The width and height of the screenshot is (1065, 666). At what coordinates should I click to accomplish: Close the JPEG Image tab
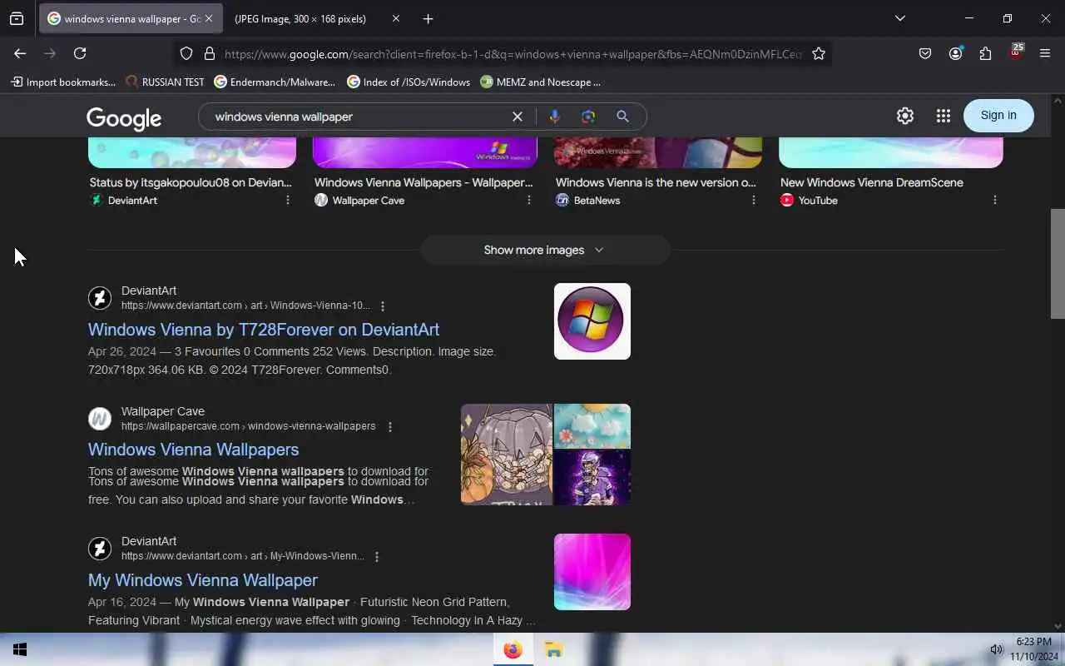[x=396, y=18]
